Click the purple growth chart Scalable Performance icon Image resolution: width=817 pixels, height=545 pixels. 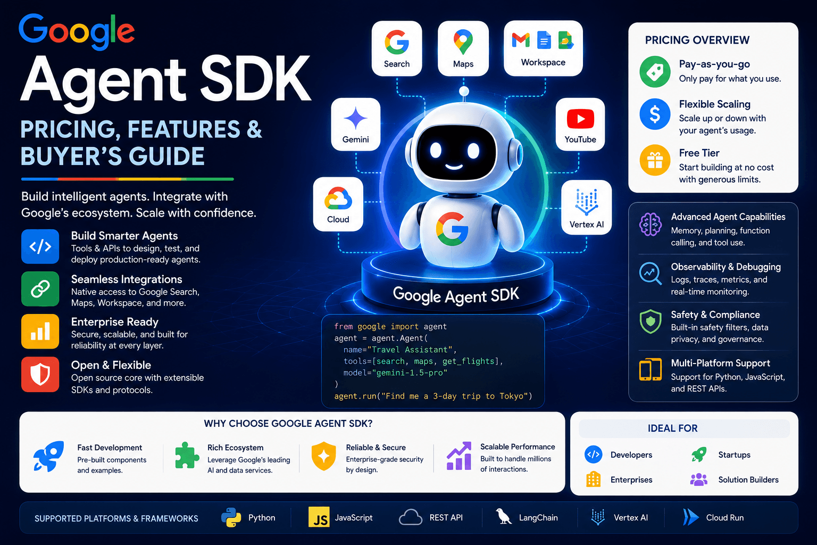[x=459, y=456]
